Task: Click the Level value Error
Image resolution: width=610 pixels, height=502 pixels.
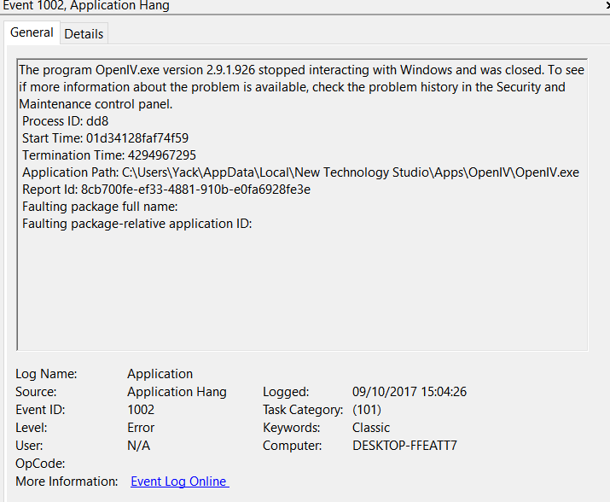Action: pos(141,428)
